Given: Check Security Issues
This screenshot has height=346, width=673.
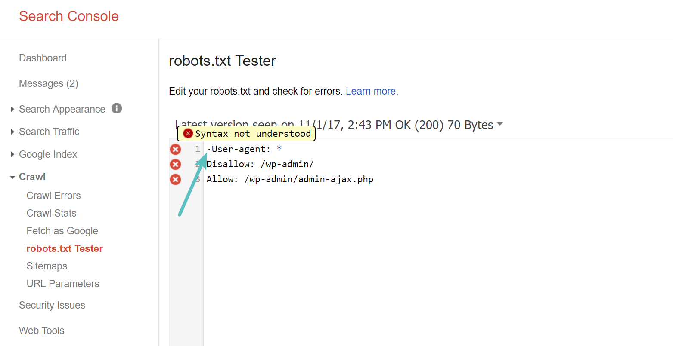Looking at the screenshot, I should [x=52, y=305].
